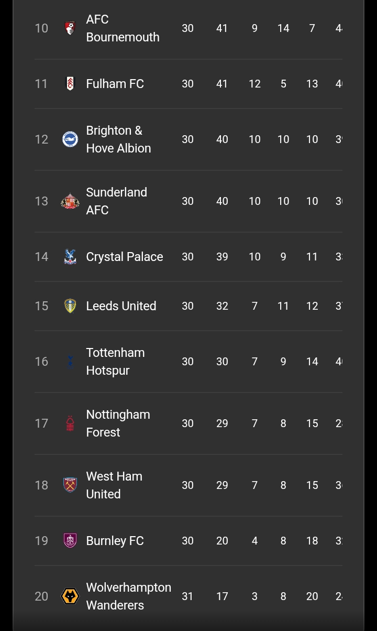Tap the Leeds United club badge
Screen dimensions: 377x631
70,306
